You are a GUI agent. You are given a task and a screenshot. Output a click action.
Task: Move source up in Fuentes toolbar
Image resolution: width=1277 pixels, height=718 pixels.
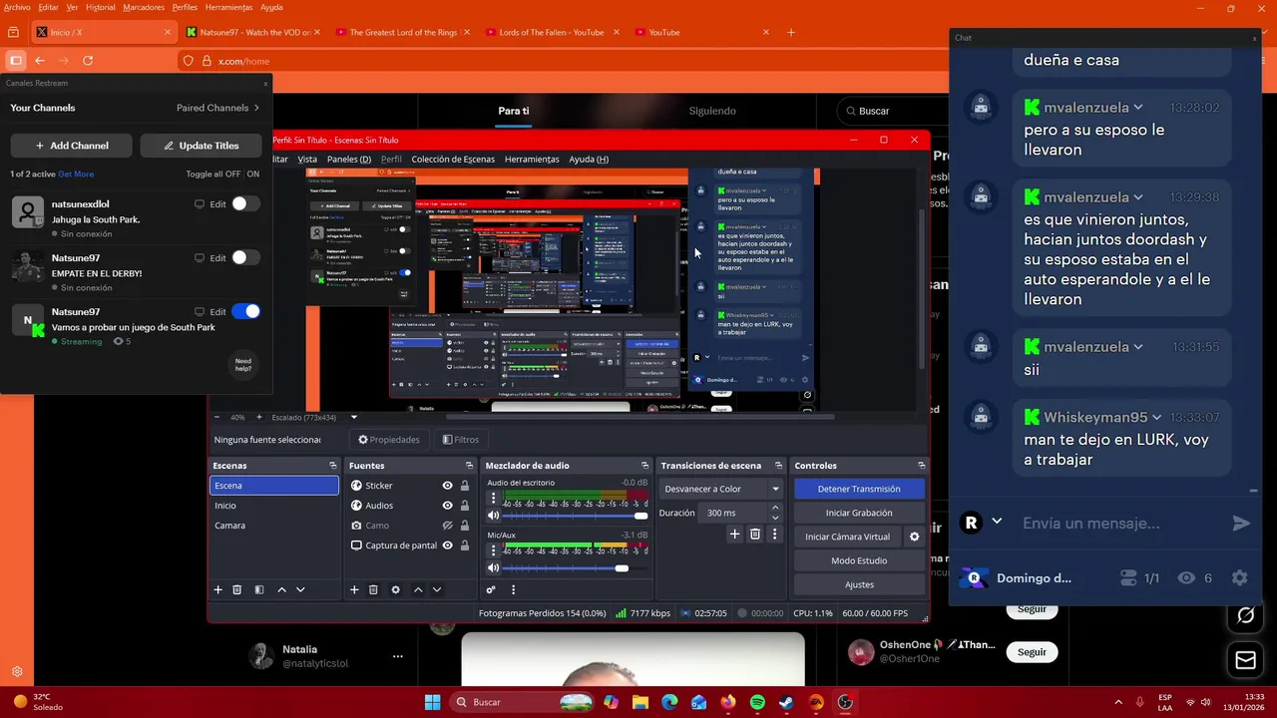point(418,589)
